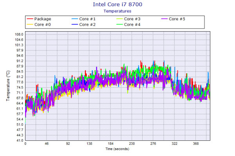
Task: Click the 87.9 y-axis value
Action: click(20, 66)
